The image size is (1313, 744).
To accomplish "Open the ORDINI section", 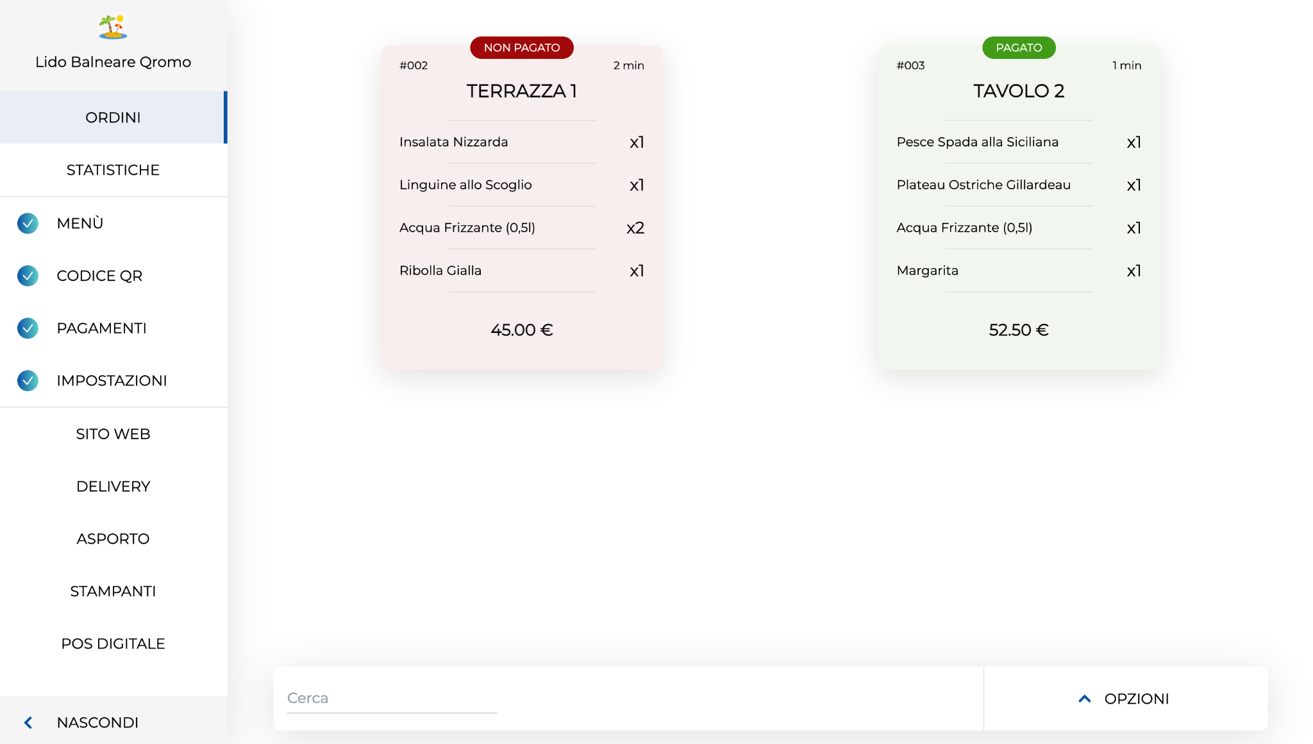I will point(113,117).
